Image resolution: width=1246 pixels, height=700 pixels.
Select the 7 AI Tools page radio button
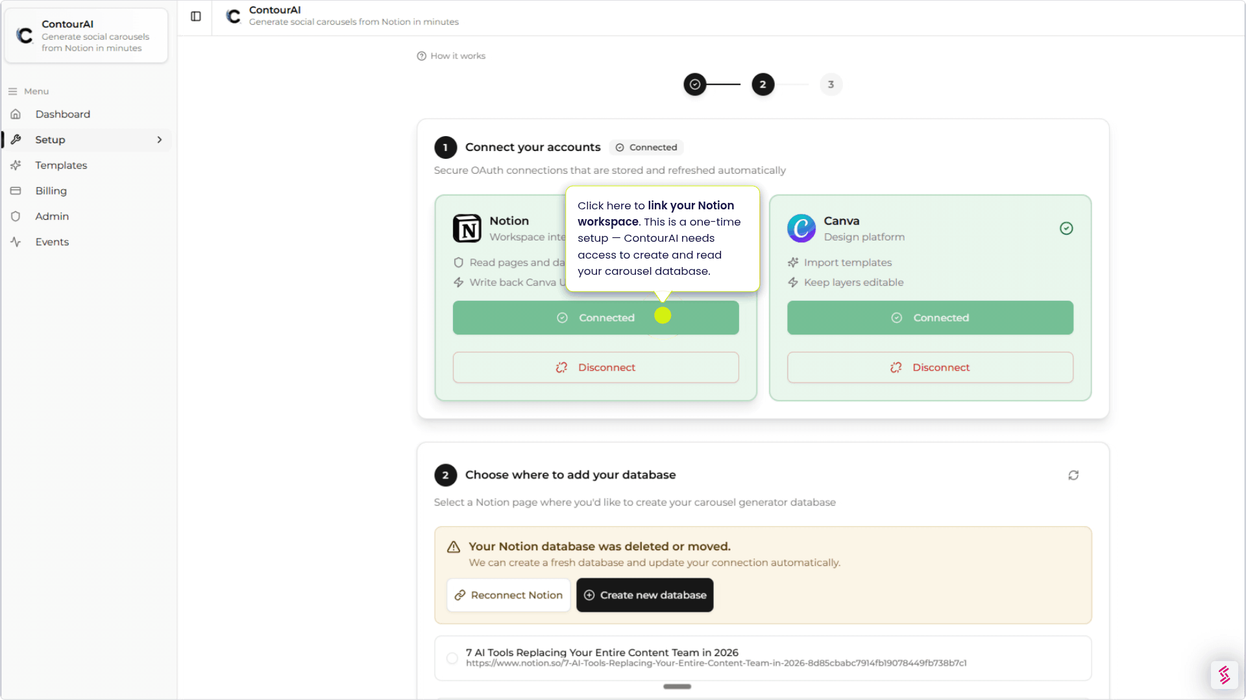coord(452,658)
